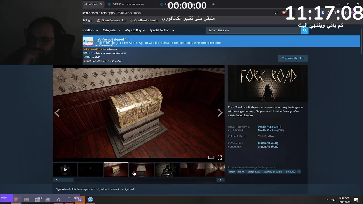Click the Sign in link below the thumbnails
This screenshot has height=204, width=363.
pos(60,189)
